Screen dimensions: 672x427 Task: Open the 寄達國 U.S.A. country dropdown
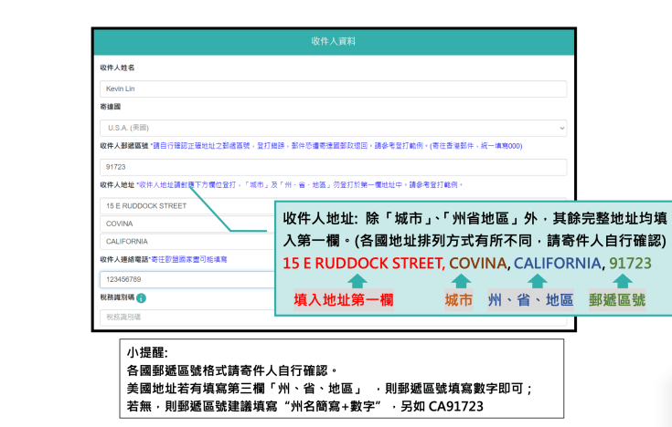[333, 128]
